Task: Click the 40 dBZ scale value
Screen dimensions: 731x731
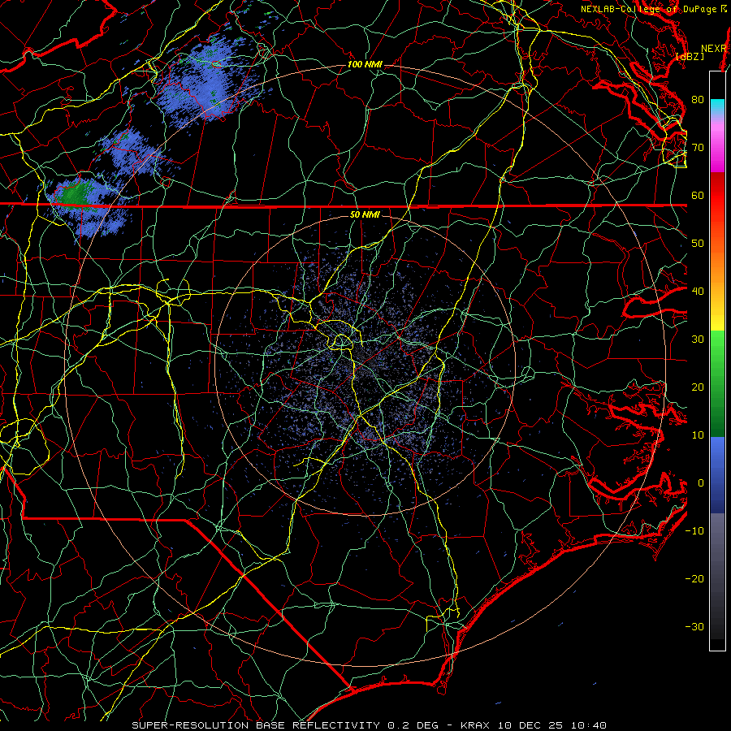Action: coord(698,292)
